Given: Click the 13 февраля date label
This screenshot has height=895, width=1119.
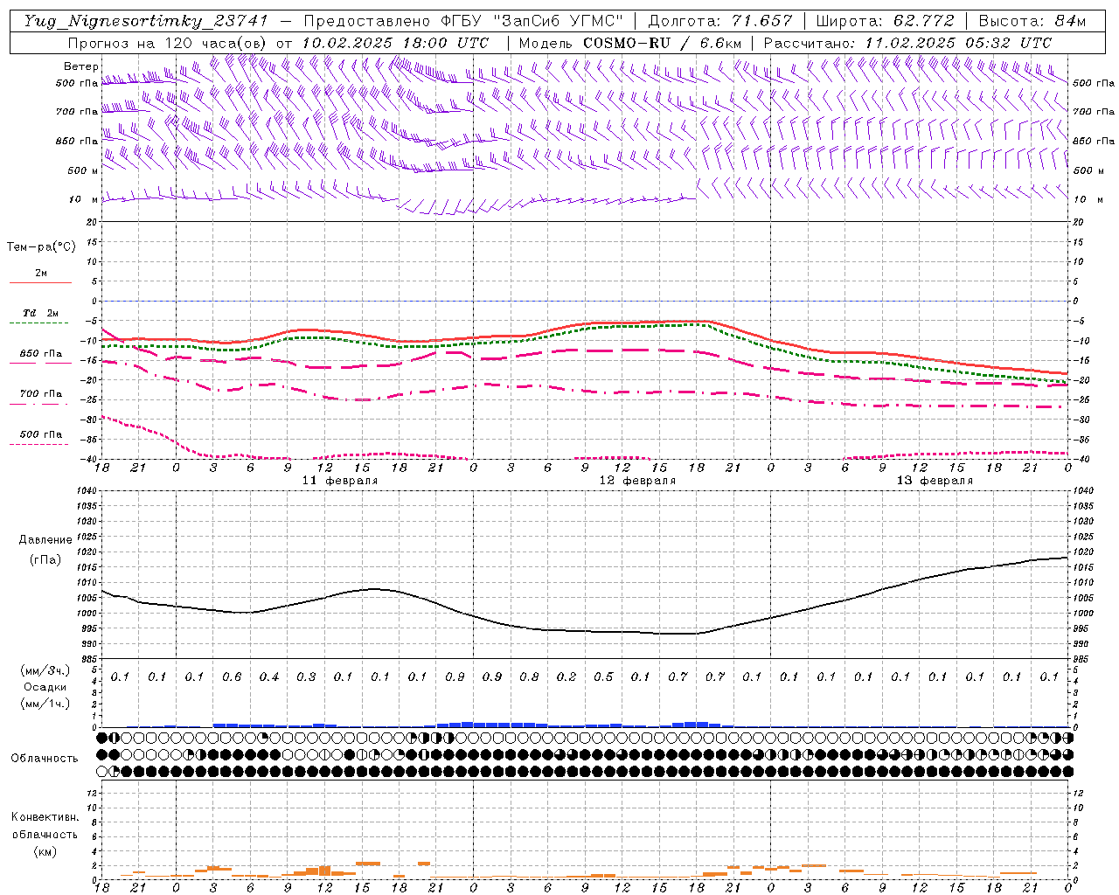Looking at the screenshot, I should click(935, 481).
